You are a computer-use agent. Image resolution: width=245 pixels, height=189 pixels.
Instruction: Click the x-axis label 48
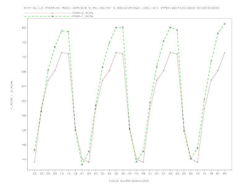(143, 174)
